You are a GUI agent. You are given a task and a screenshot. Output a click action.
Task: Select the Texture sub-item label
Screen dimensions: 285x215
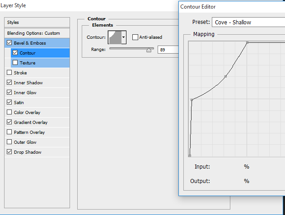click(28, 63)
